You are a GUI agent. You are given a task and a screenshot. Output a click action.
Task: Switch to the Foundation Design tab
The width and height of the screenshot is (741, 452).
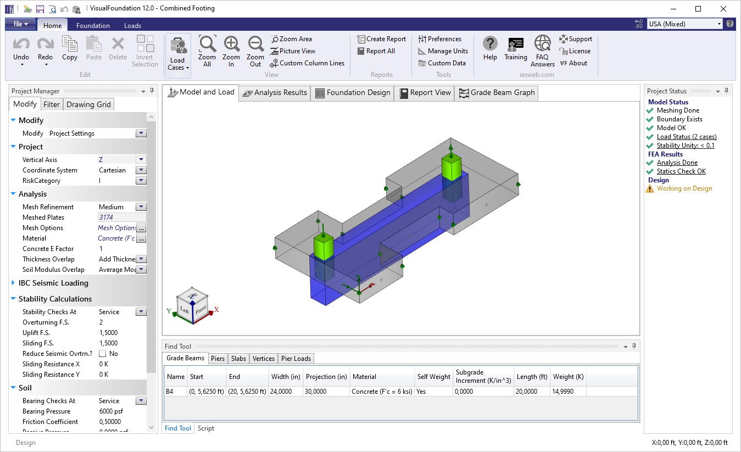coord(352,93)
